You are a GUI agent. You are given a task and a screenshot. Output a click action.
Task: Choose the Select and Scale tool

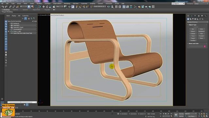coord(51,7)
